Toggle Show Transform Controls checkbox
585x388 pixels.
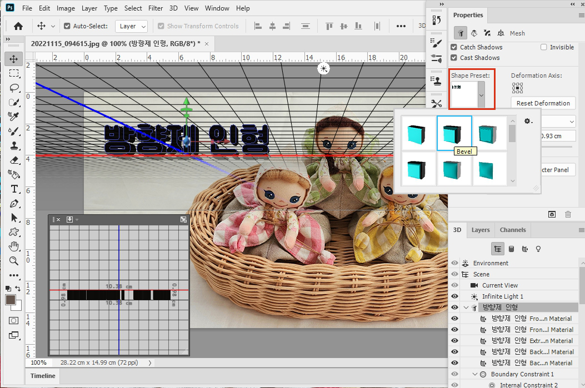point(161,26)
